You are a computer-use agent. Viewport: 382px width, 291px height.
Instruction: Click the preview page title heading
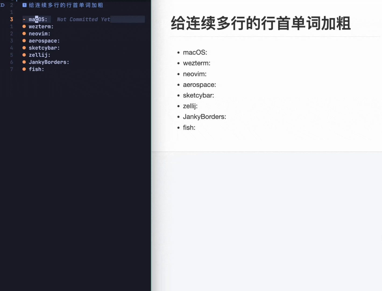261,23
